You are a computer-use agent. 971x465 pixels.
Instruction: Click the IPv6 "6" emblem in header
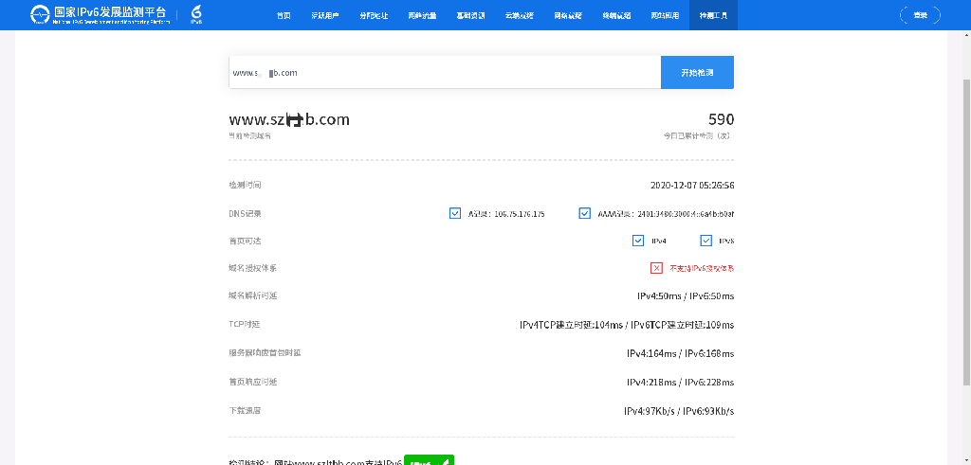pos(196,14)
